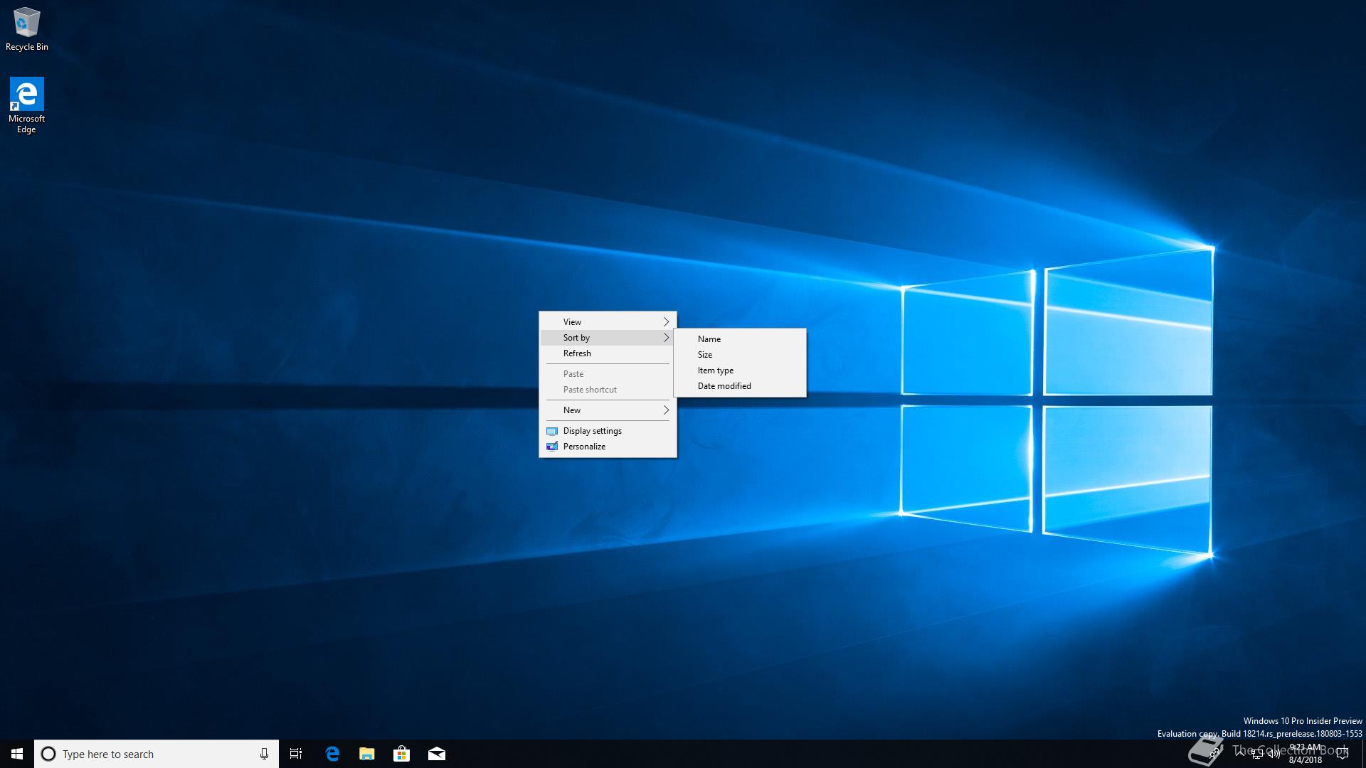Open the Windows Start menu
1366x768 pixels.
click(17, 754)
